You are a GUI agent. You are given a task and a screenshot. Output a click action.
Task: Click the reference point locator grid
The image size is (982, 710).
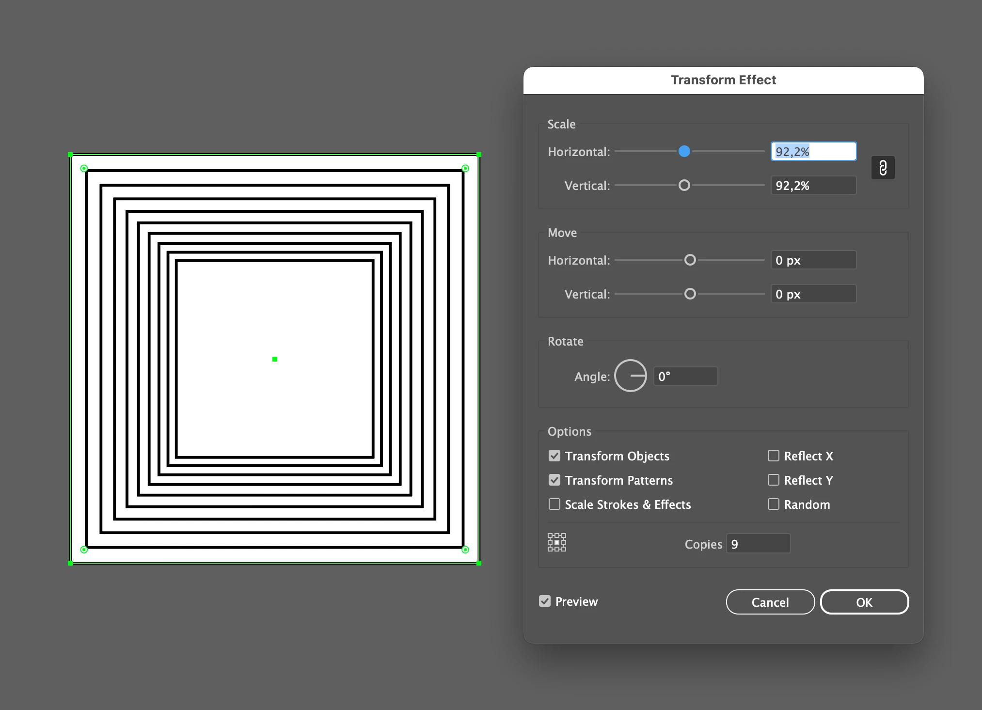click(x=557, y=542)
